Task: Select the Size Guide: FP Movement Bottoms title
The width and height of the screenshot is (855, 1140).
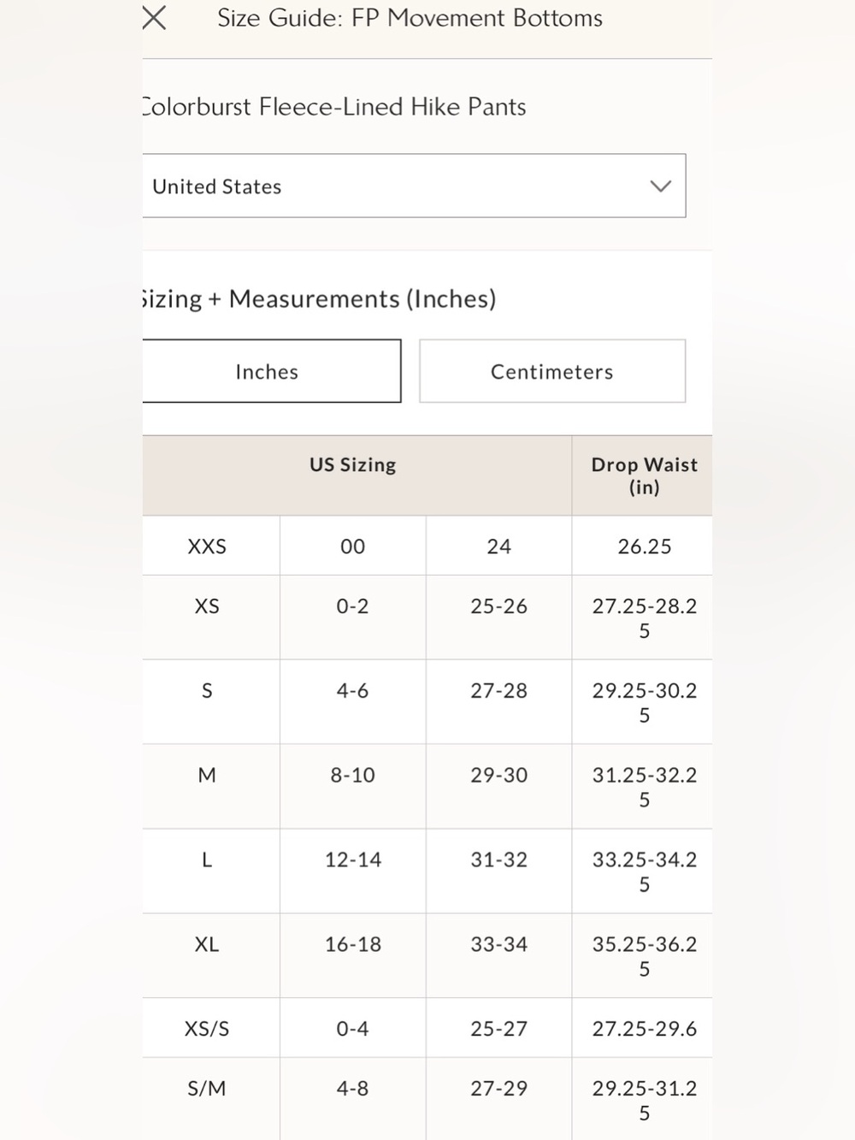Action: click(410, 18)
